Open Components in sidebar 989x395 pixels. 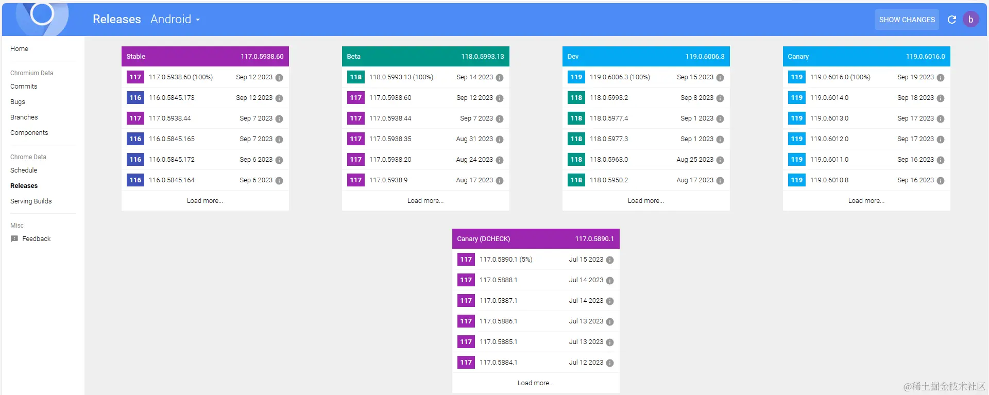[x=29, y=133]
